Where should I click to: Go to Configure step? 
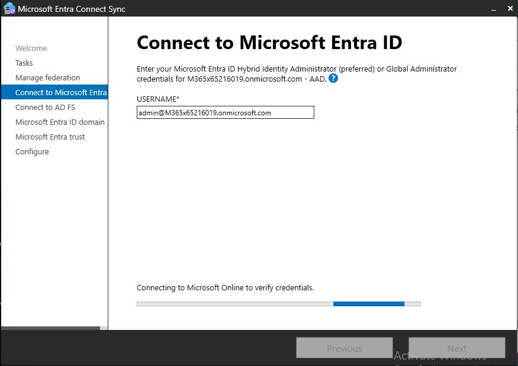[32, 152]
